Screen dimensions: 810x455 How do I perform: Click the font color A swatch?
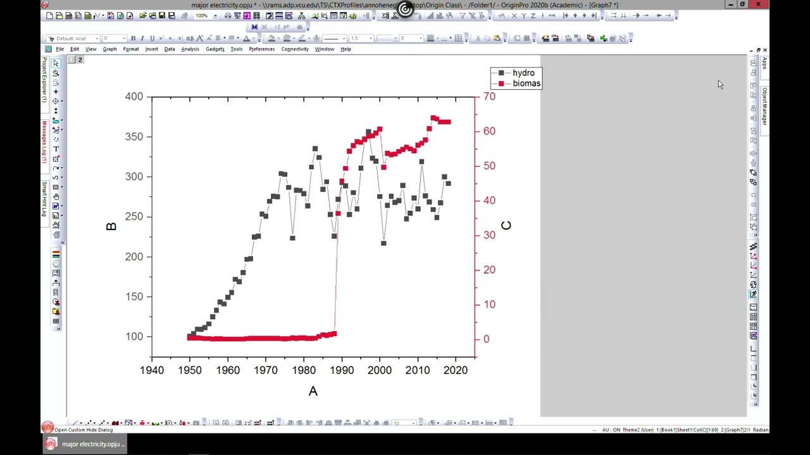pyautogui.click(x=246, y=39)
